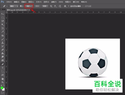Select the Paint Bucket tool
Viewport: 125px width, 95px height.
coord(2,53)
